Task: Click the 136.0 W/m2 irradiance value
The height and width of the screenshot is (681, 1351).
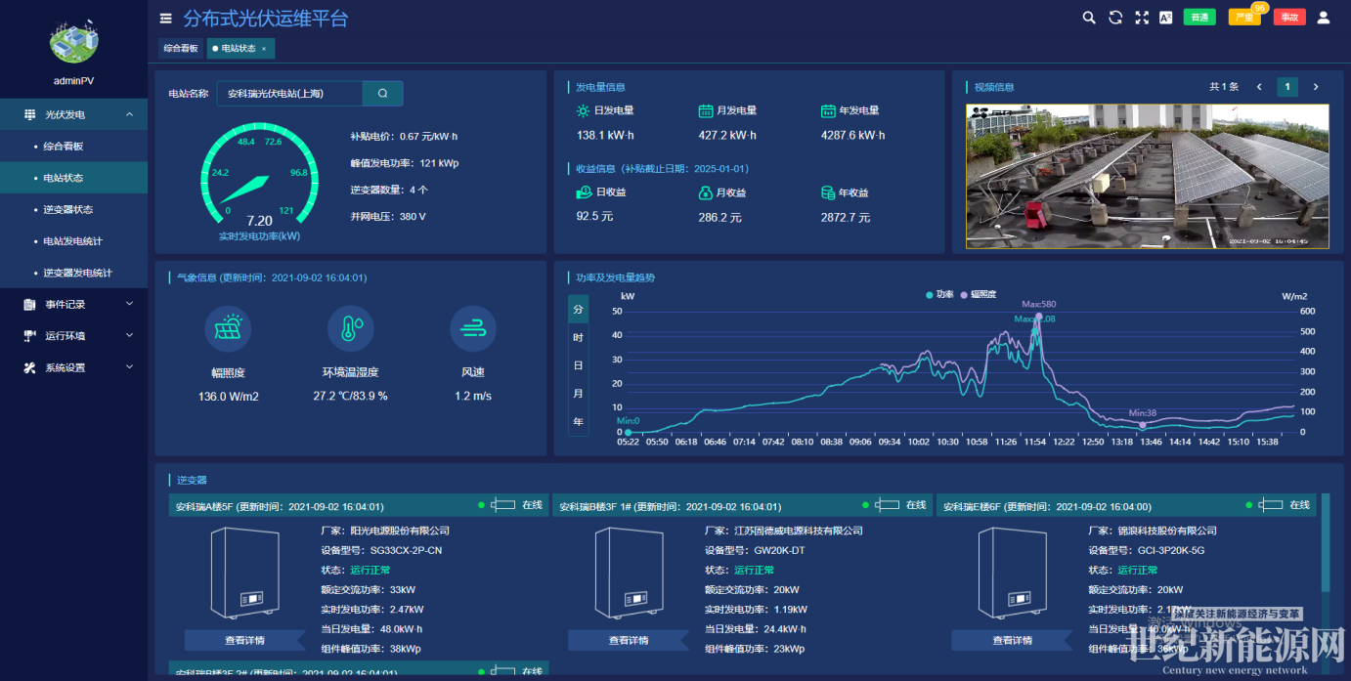Action: [x=229, y=397]
